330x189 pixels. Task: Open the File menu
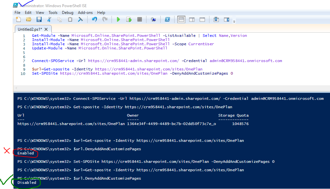pyautogui.click(x=17, y=13)
